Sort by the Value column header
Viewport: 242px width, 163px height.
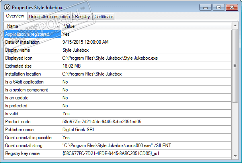pos(146,26)
